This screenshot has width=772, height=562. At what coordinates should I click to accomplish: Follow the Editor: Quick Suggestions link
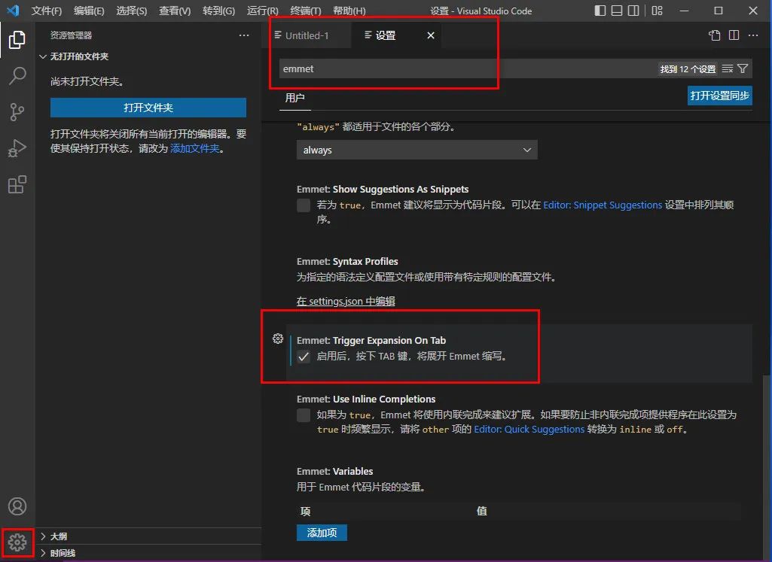click(529, 430)
